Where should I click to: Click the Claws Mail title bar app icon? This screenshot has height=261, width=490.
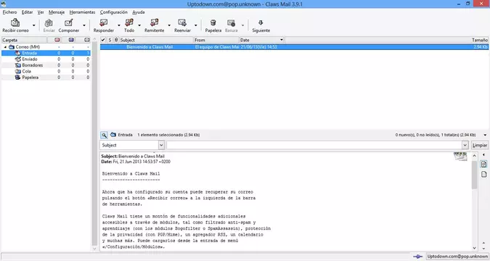point(4,4)
